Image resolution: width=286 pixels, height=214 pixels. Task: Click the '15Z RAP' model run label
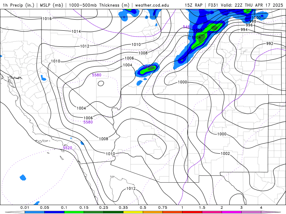[x=193, y=5]
